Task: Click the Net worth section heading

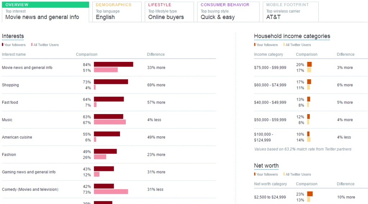Action: click(266, 166)
